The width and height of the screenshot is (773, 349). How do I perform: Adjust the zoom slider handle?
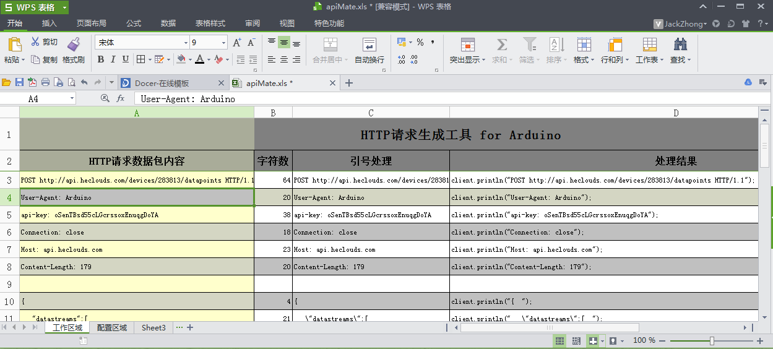(712, 341)
